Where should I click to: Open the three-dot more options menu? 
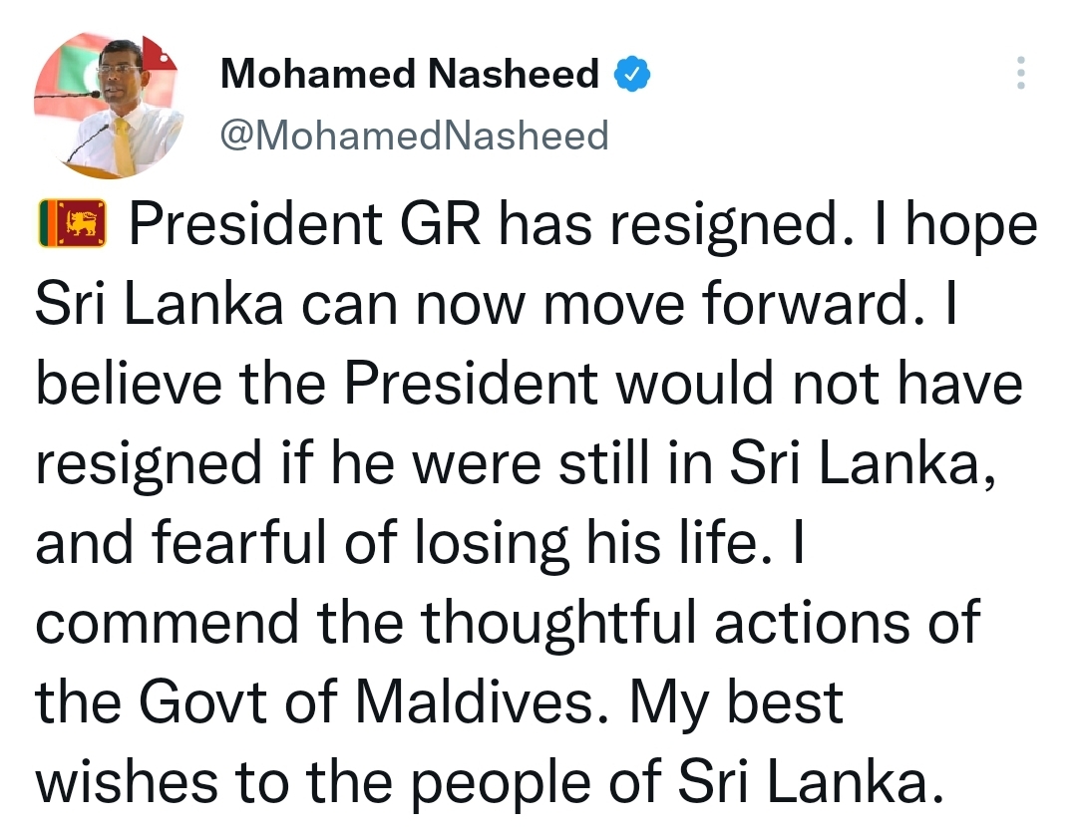(1021, 73)
